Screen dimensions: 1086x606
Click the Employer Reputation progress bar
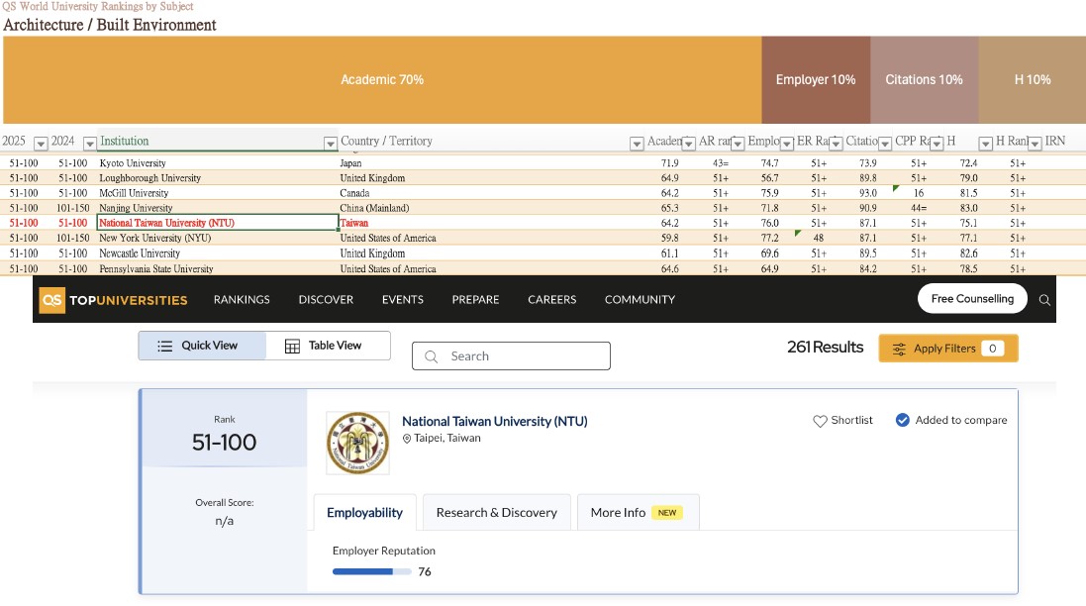coord(372,572)
